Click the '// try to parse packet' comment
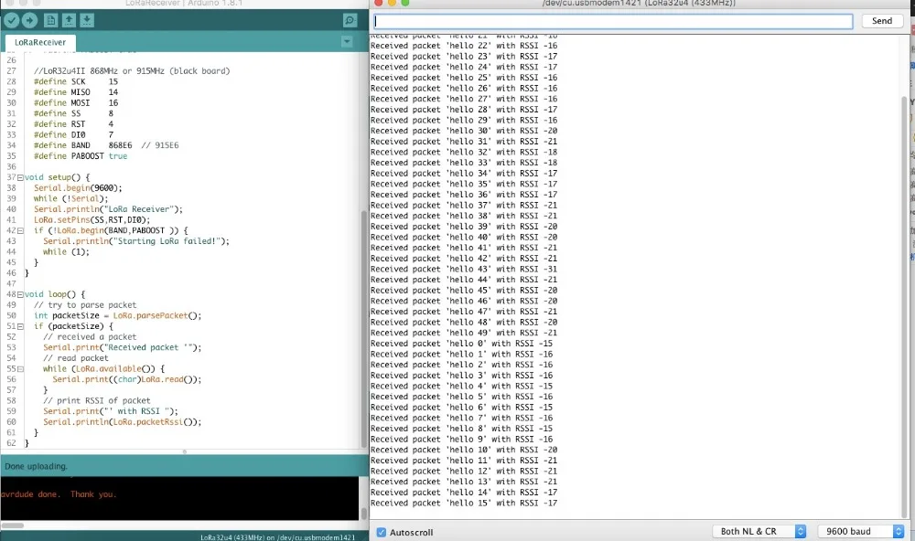The width and height of the screenshot is (915, 541). pyautogui.click(x=85, y=305)
